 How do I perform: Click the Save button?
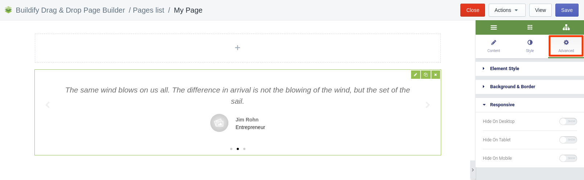(x=567, y=10)
